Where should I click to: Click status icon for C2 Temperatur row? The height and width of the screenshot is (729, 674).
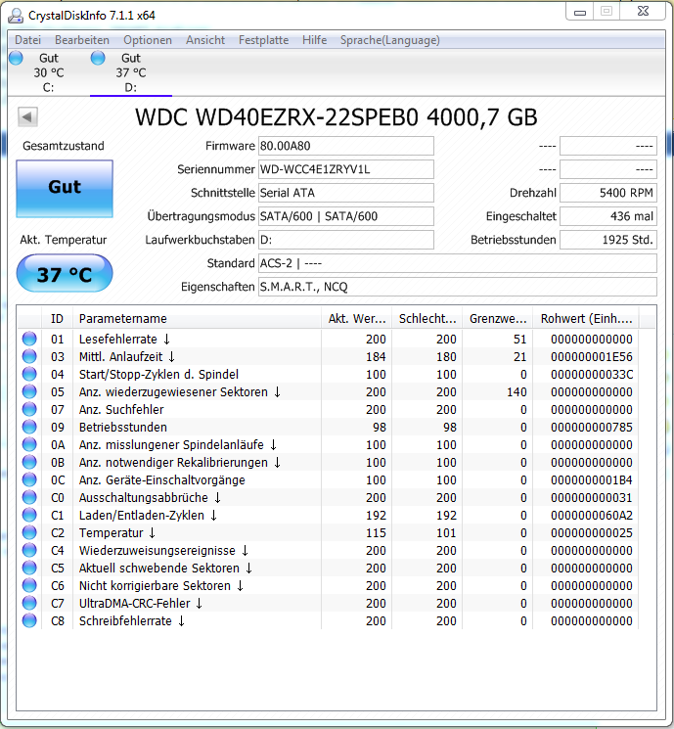(x=29, y=532)
